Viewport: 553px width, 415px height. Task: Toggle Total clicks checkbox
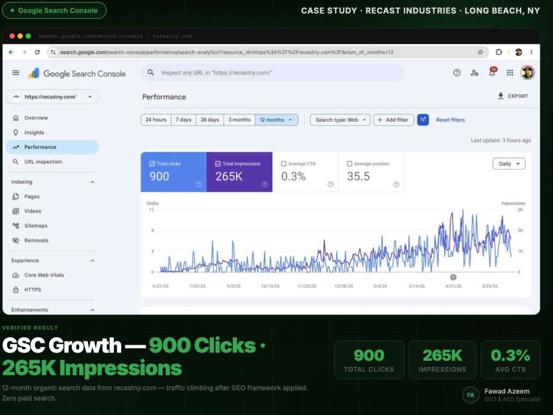(152, 164)
